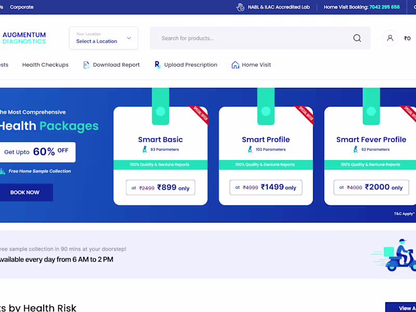Click '62 Parameters' text
Image resolution: width=416 pixels, height=312 pixels.
click(375, 149)
